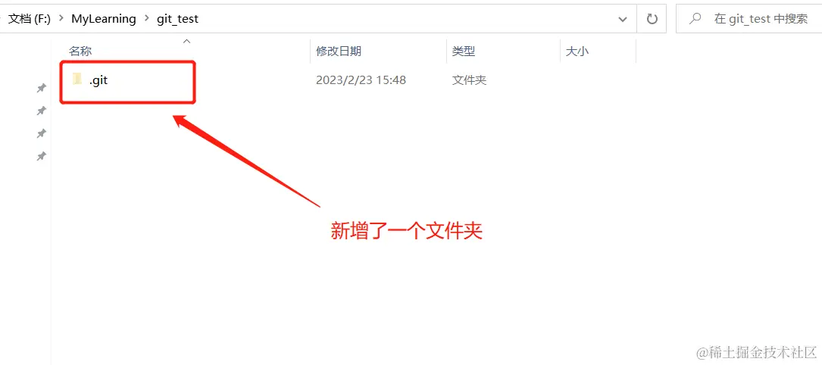Sort by 类型 column header
Image resolution: width=822 pixels, height=365 pixels.
(x=464, y=51)
